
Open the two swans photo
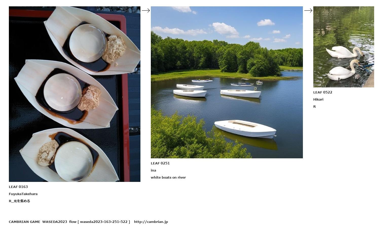pyautogui.click(x=344, y=47)
